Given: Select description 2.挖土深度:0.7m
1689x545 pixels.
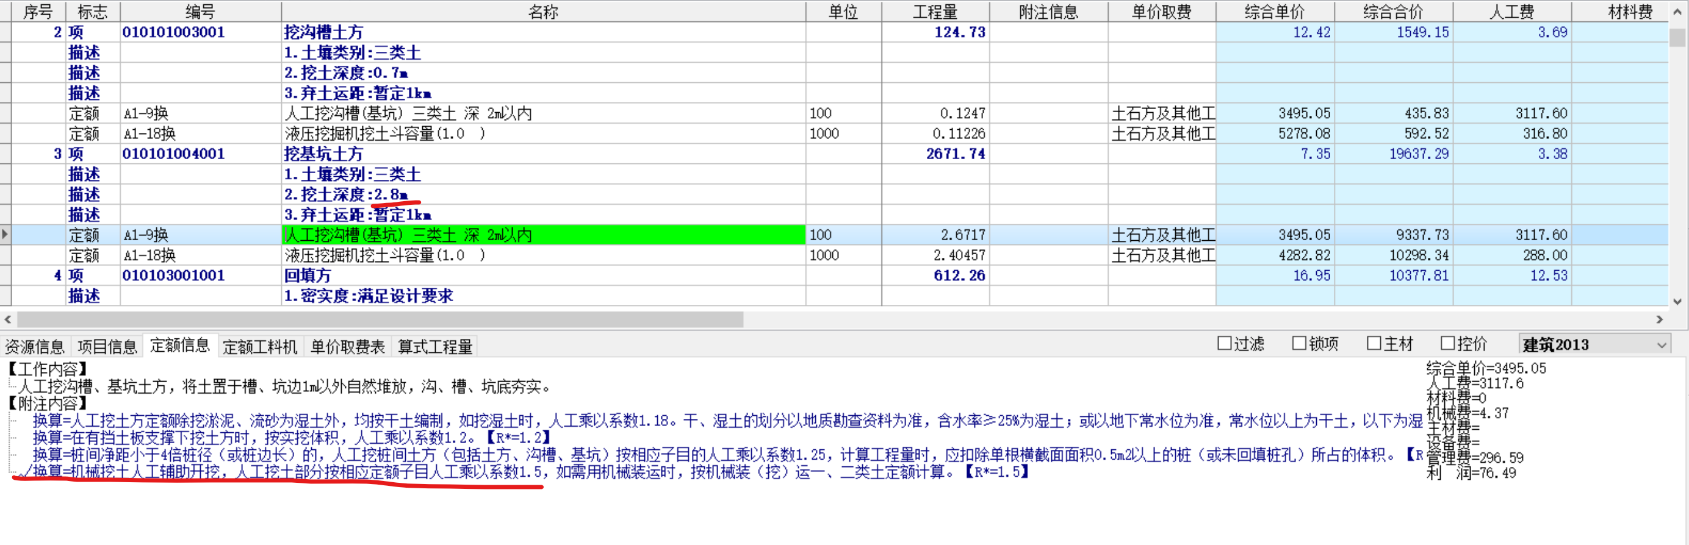Looking at the screenshot, I should [x=345, y=73].
